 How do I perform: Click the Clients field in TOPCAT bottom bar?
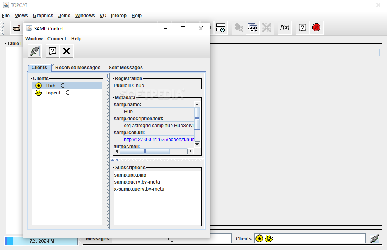(310, 238)
